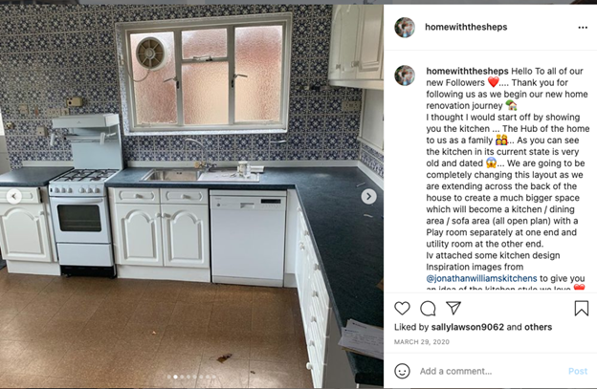The width and height of the screenshot is (597, 389).
Task: Go to next photo arrow
Action: (x=368, y=196)
